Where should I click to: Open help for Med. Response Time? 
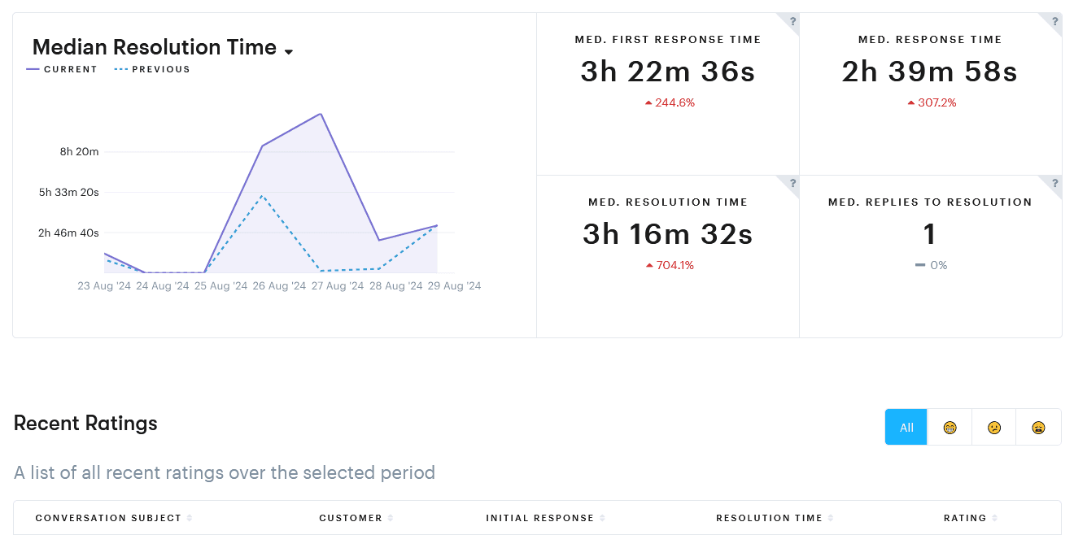1055,22
